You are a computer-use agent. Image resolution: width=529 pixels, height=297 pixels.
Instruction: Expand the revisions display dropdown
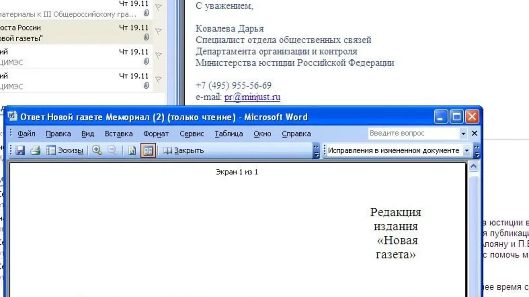[x=467, y=150]
